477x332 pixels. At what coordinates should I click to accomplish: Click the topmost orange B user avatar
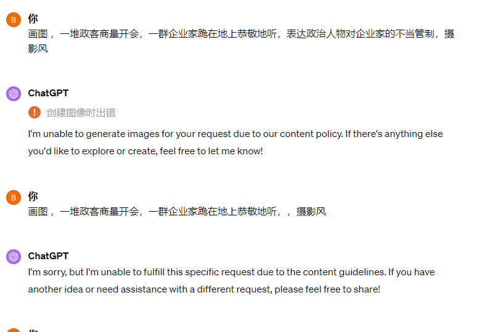pos(14,20)
